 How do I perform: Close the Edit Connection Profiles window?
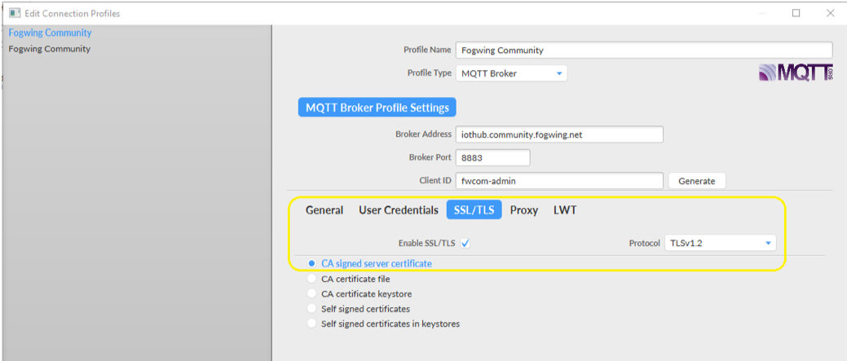830,14
